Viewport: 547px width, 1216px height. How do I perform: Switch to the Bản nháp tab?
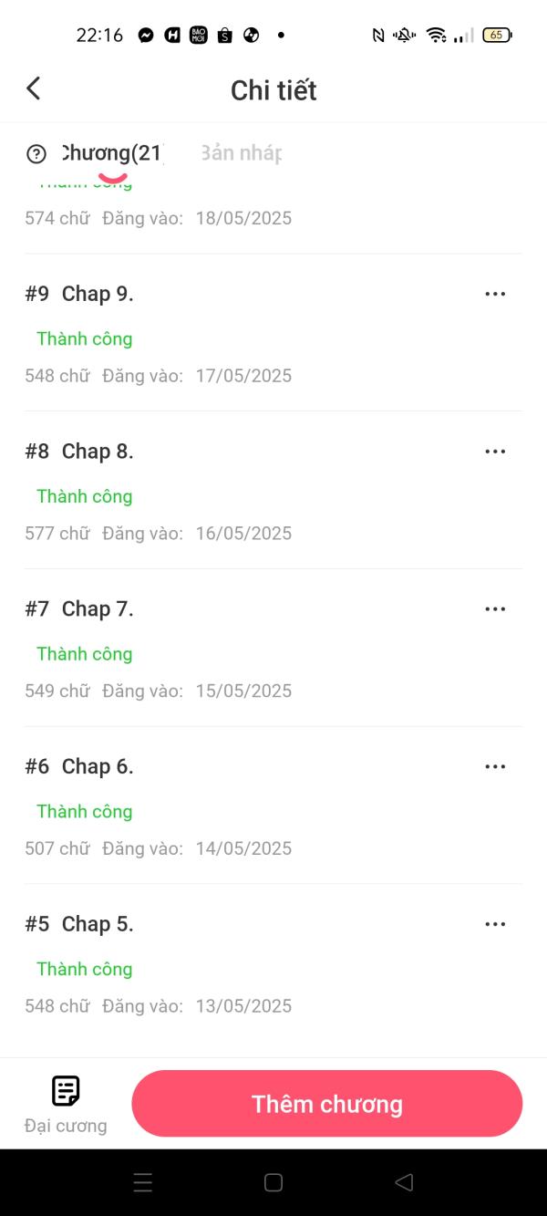coord(241,153)
